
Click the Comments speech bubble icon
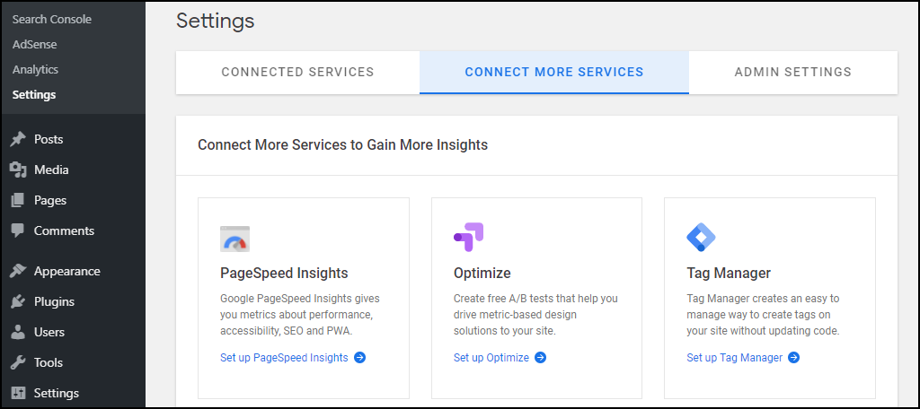click(x=18, y=231)
